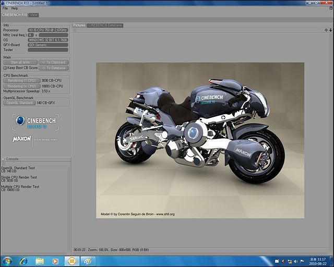
Task: Click the 140 CB-GFX score
Action: point(45,103)
